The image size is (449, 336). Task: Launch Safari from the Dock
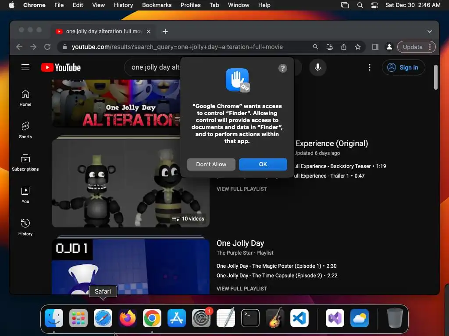(x=103, y=318)
